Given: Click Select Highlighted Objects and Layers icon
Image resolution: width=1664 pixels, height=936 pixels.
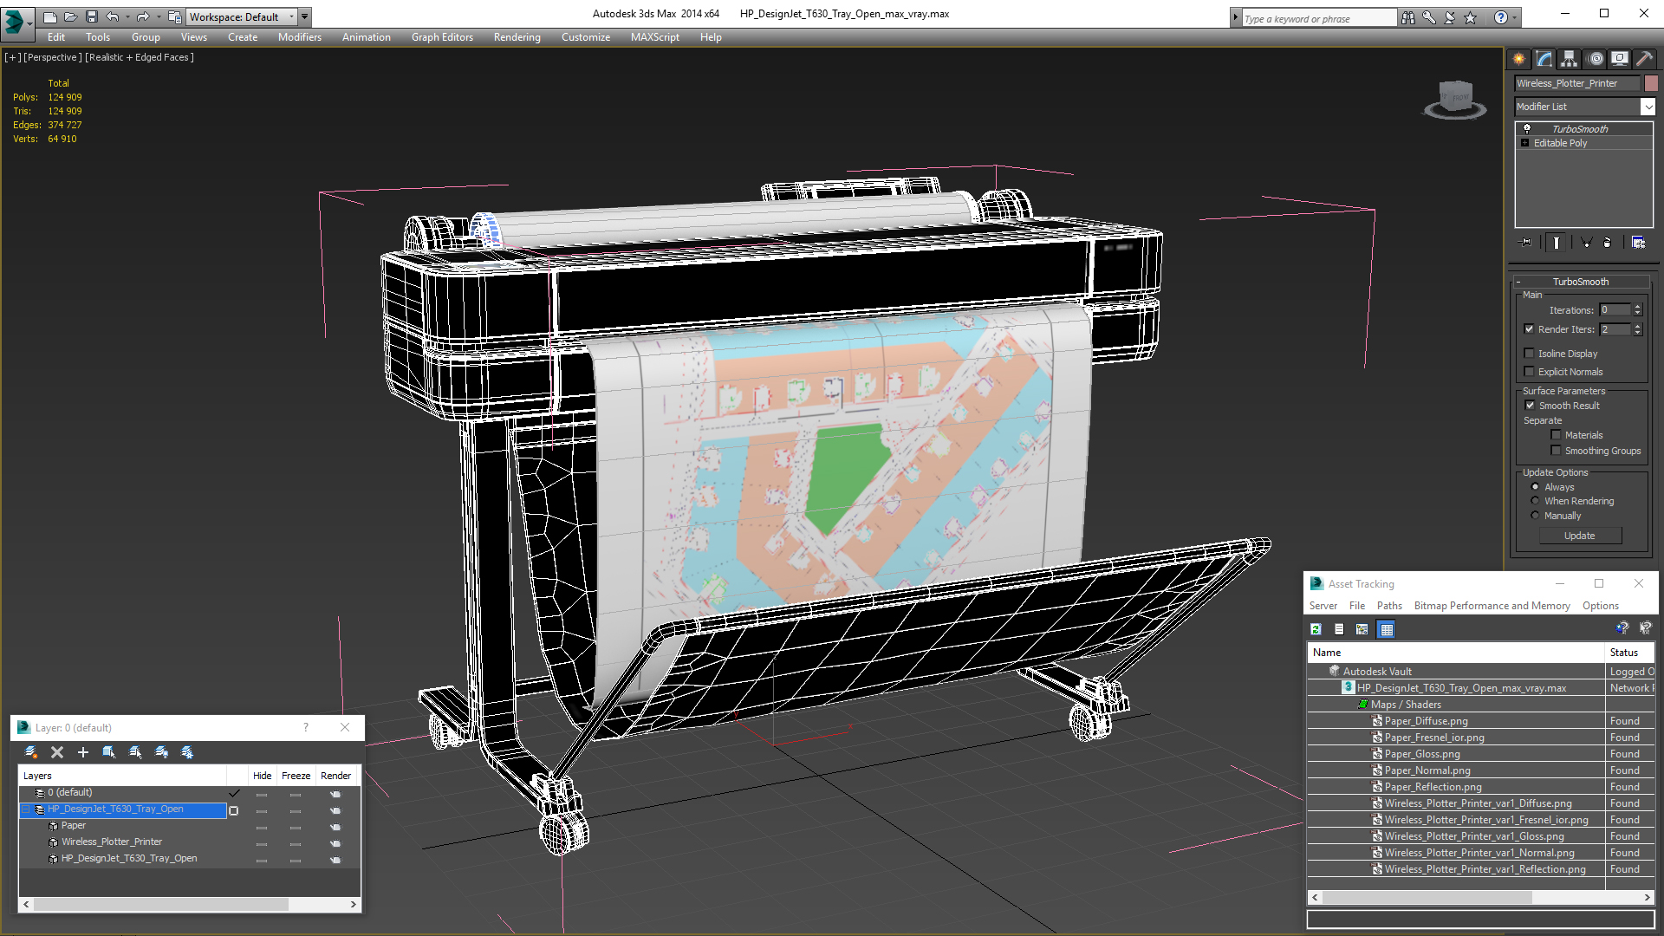Looking at the screenshot, I should click(109, 752).
